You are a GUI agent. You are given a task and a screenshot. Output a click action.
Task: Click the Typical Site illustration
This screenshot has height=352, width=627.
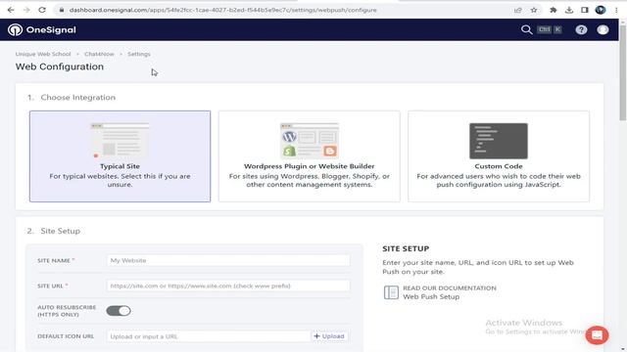click(x=120, y=141)
